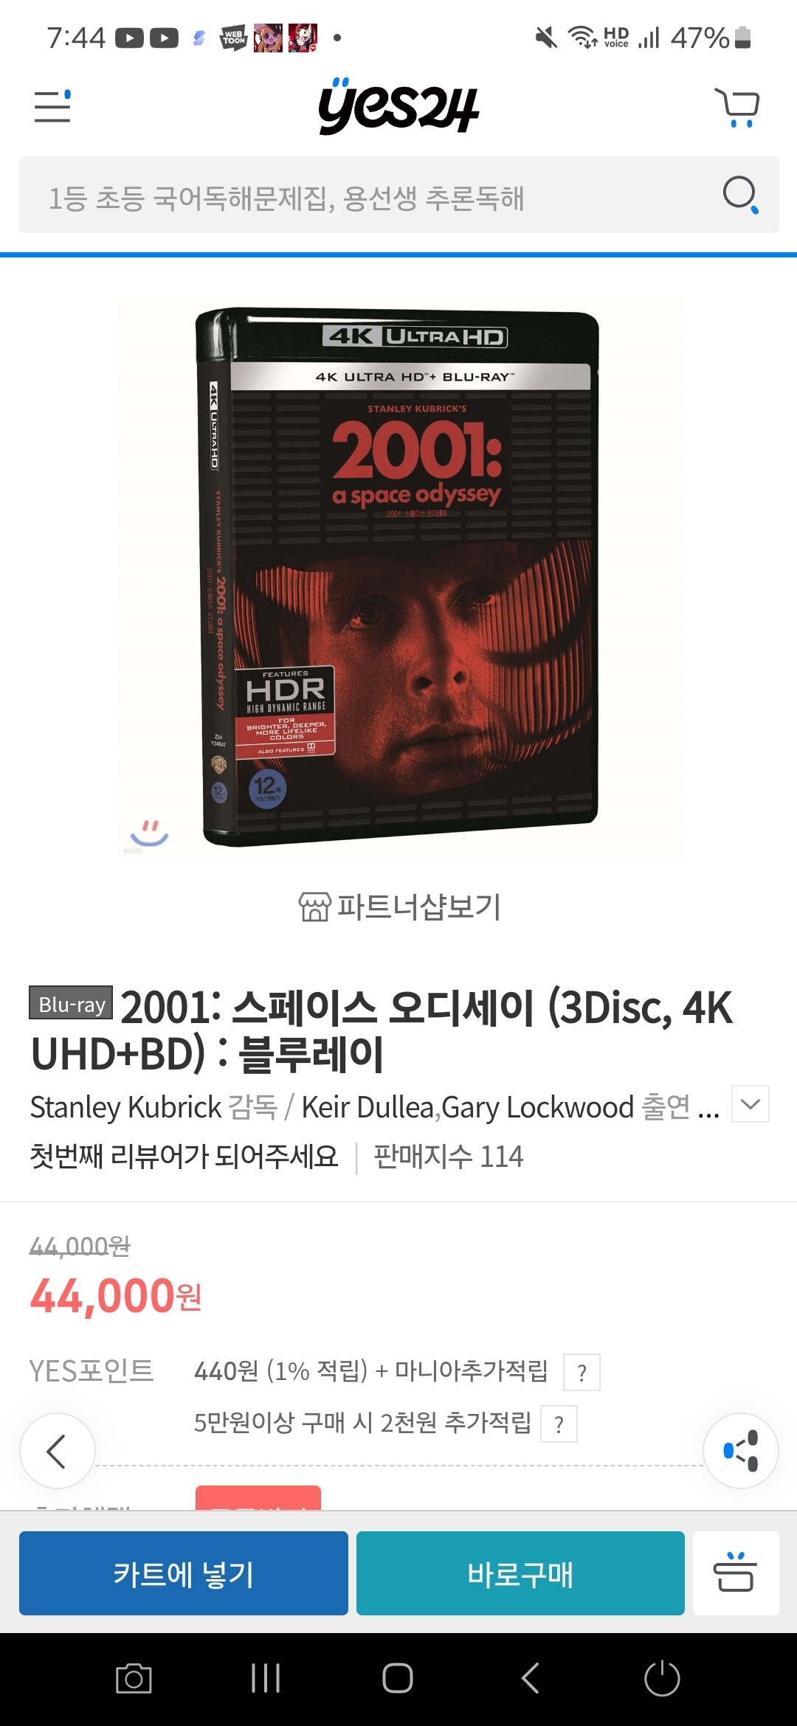Tap the screenshot camera icon
This screenshot has height=1726, width=797.
(x=134, y=1678)
